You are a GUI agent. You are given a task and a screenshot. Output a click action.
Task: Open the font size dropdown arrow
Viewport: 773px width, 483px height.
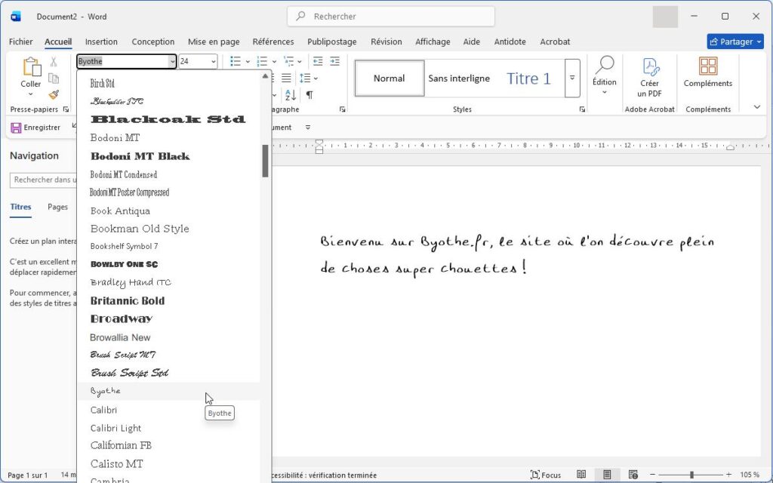214,62
